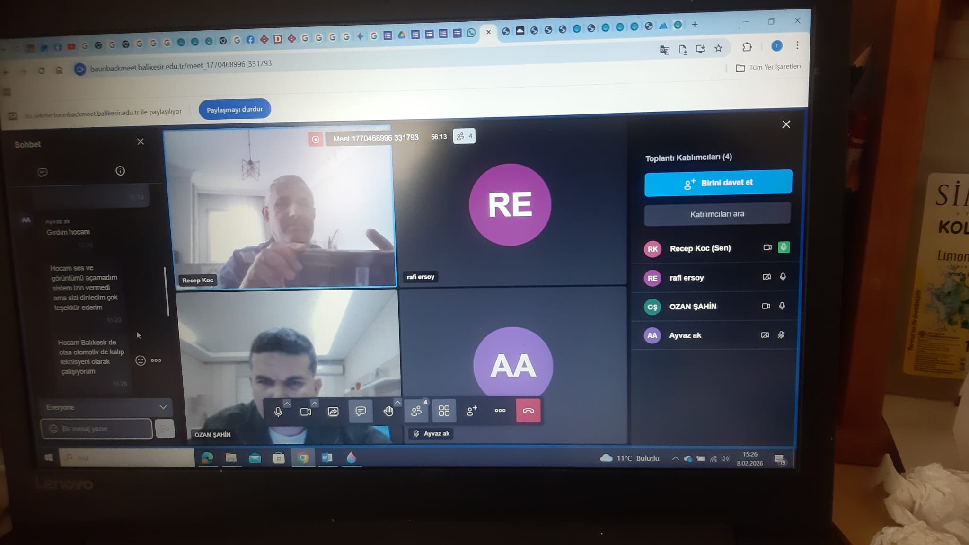Hang up the call with red button
Image resolution: width=969 pixels, height=545 pixels.
[x=528, y=410]
